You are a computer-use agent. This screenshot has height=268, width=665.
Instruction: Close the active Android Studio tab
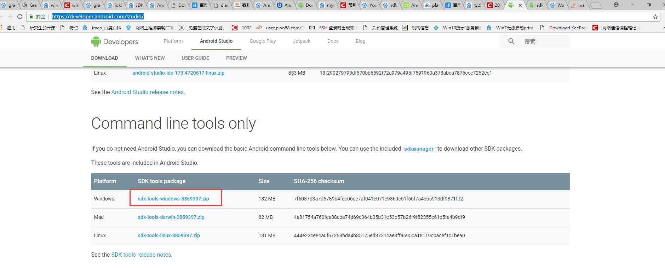(x=520, y=5)
